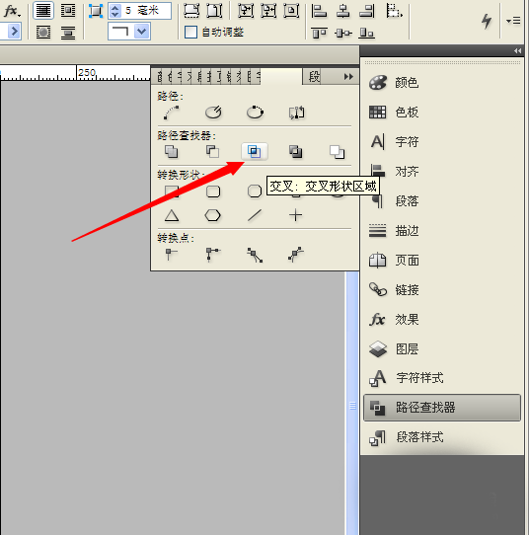Screen dimensions: 529x535
Task: Click Exclude Overlap pathfinder icon
Action: point(295,151)
